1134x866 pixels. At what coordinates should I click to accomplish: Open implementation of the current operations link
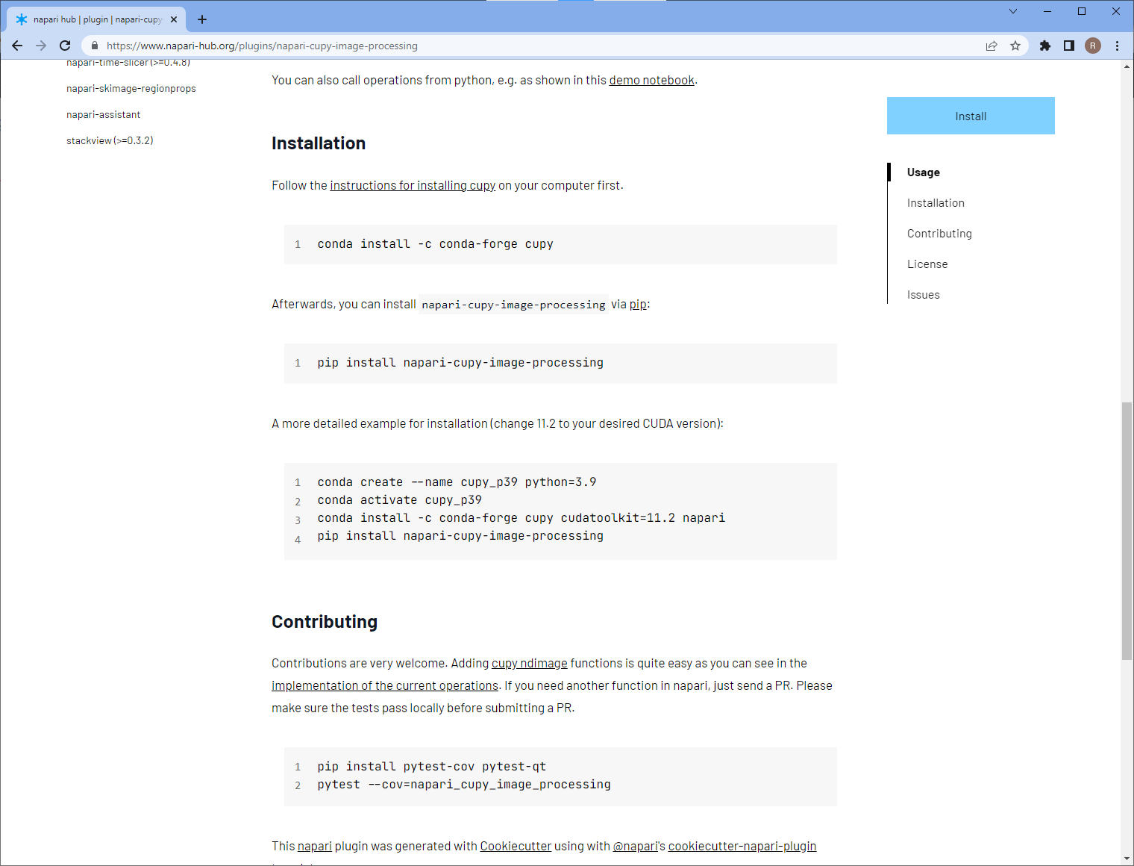(385, 685)
